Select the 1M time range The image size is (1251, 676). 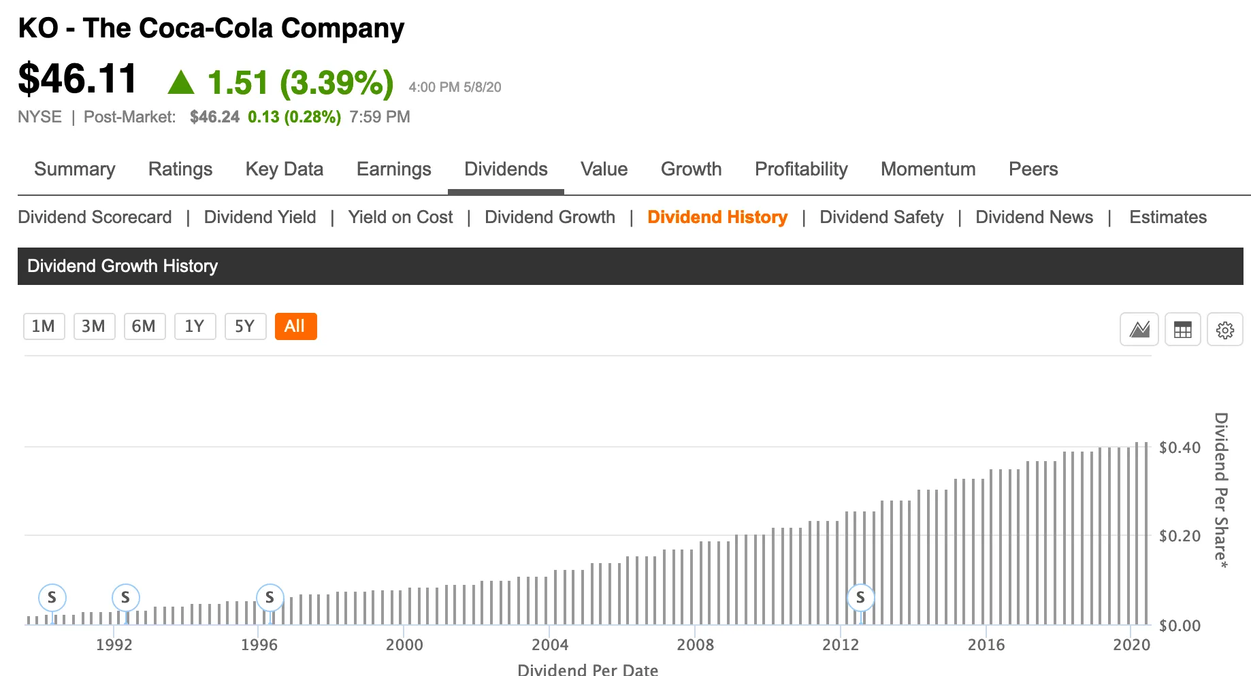pos(44,326)
